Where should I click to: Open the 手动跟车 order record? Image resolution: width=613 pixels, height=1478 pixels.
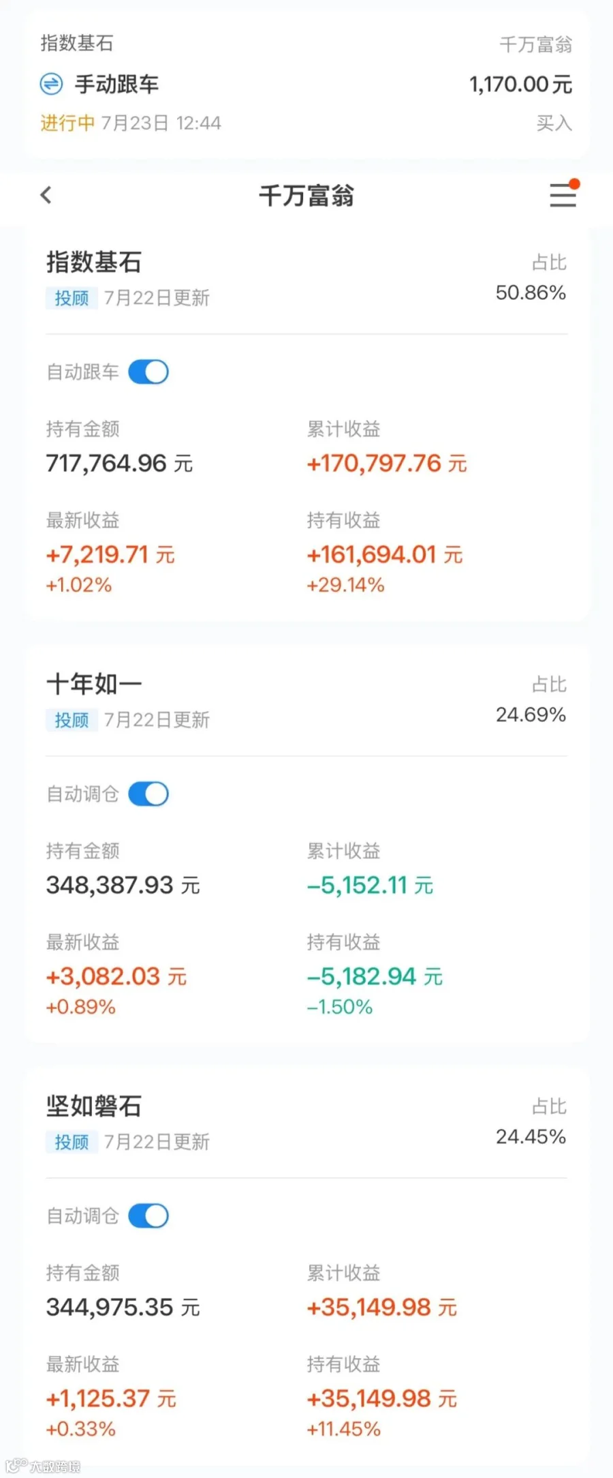(x=306, y=85)
